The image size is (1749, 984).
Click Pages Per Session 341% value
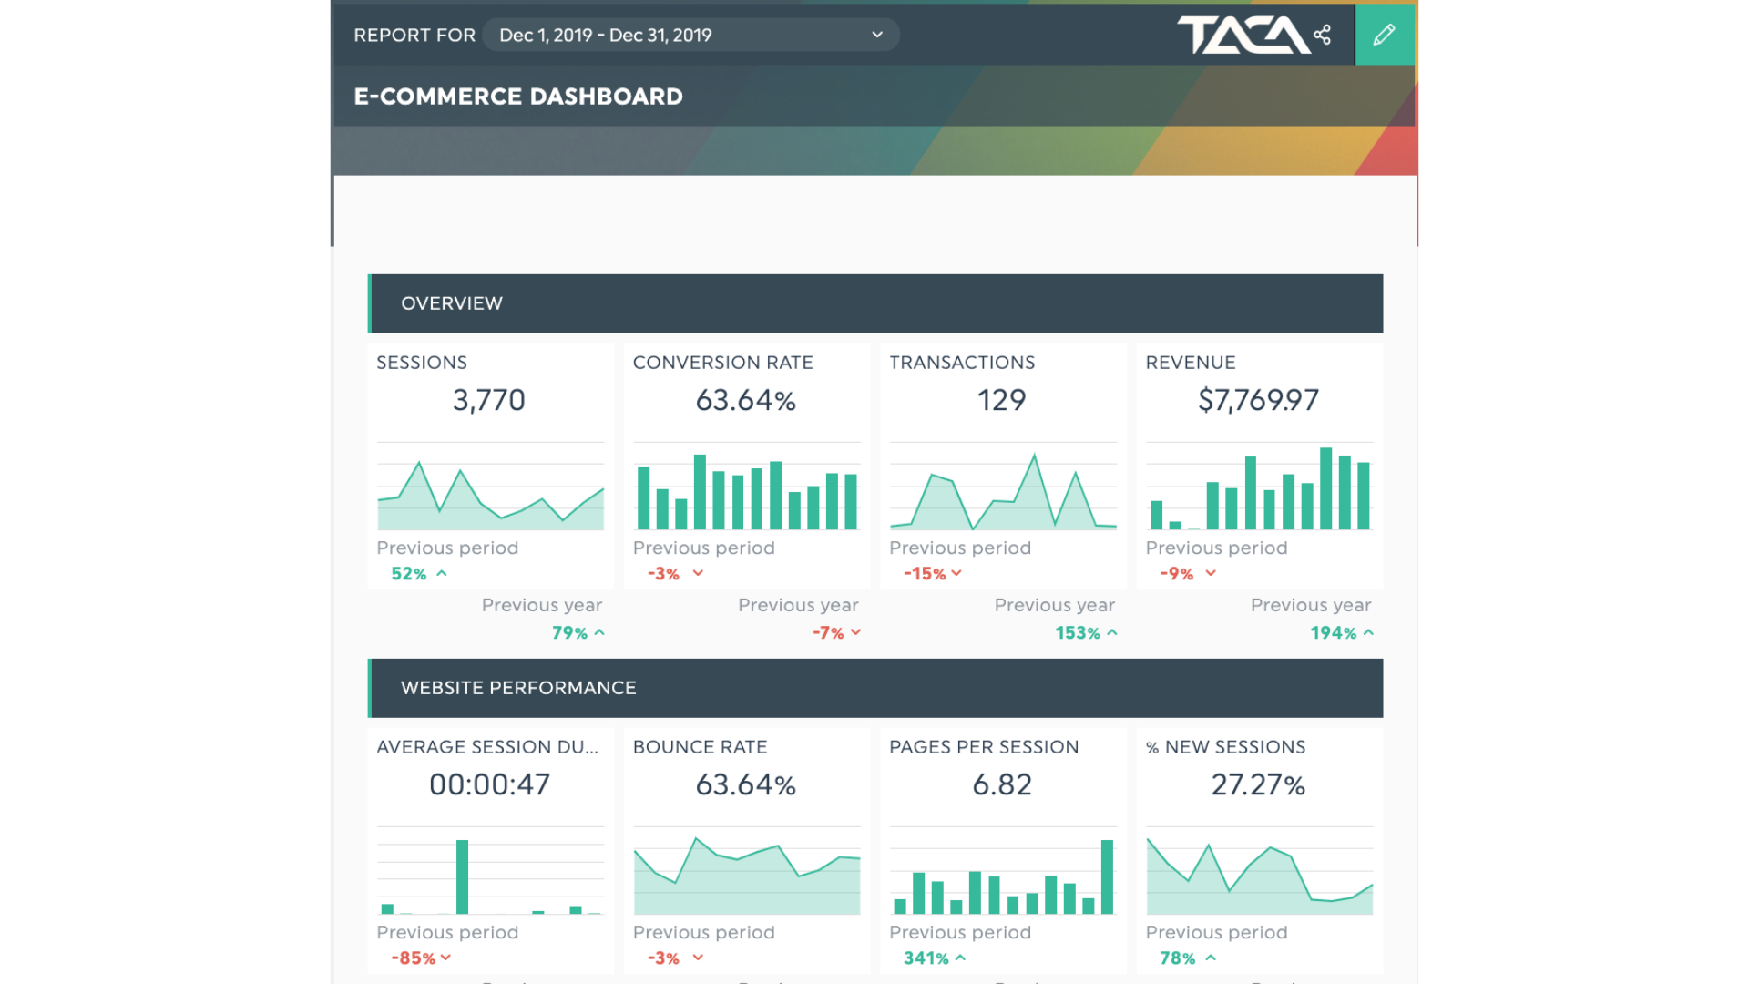tap(926, 958)
